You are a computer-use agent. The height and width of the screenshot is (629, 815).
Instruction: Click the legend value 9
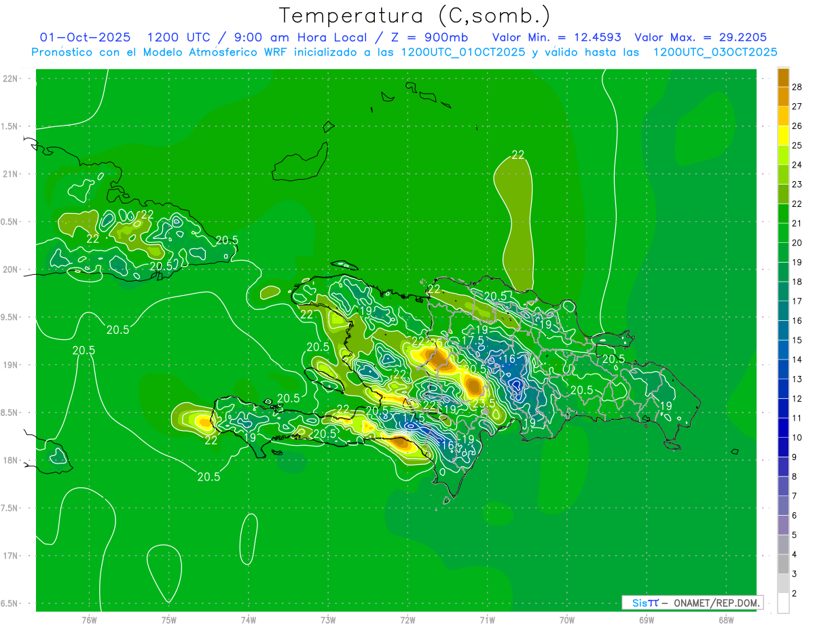pos(795,457)
